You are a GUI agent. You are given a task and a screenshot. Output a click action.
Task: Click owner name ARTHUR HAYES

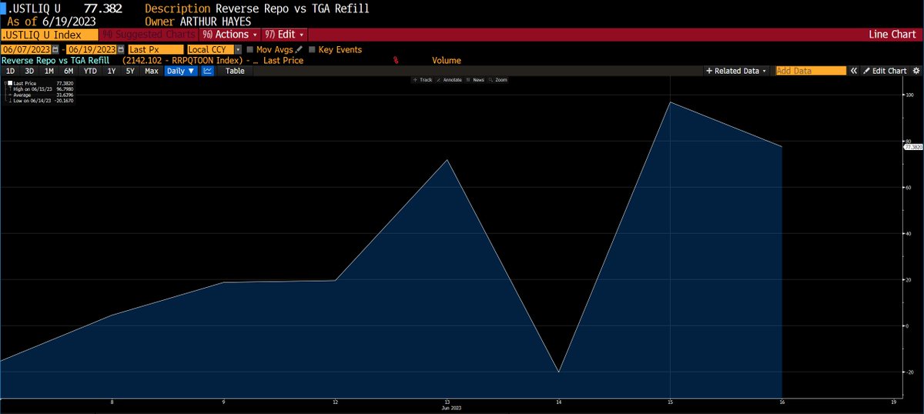click(x=215, y=22)
